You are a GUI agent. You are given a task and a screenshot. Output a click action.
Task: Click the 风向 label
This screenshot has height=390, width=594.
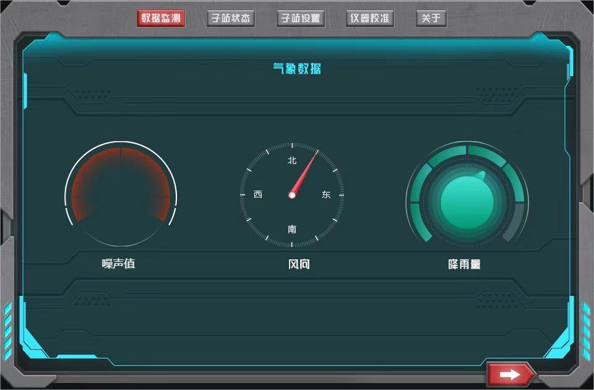tap(299, 264)
